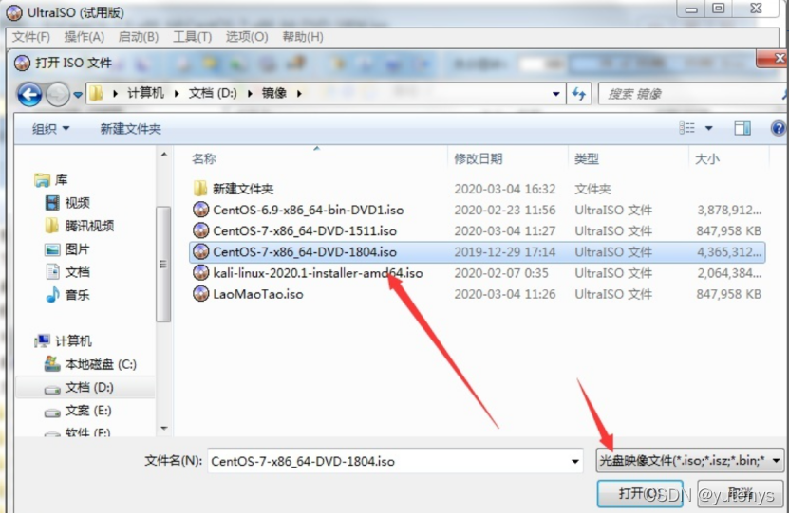Click the blue Back navigation arrow
Image resolution: width=789 pixels, height=514 pixels.
coord(29,95)
